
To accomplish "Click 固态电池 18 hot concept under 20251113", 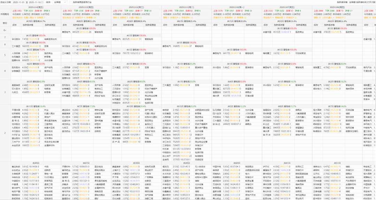I will [68, 17].
